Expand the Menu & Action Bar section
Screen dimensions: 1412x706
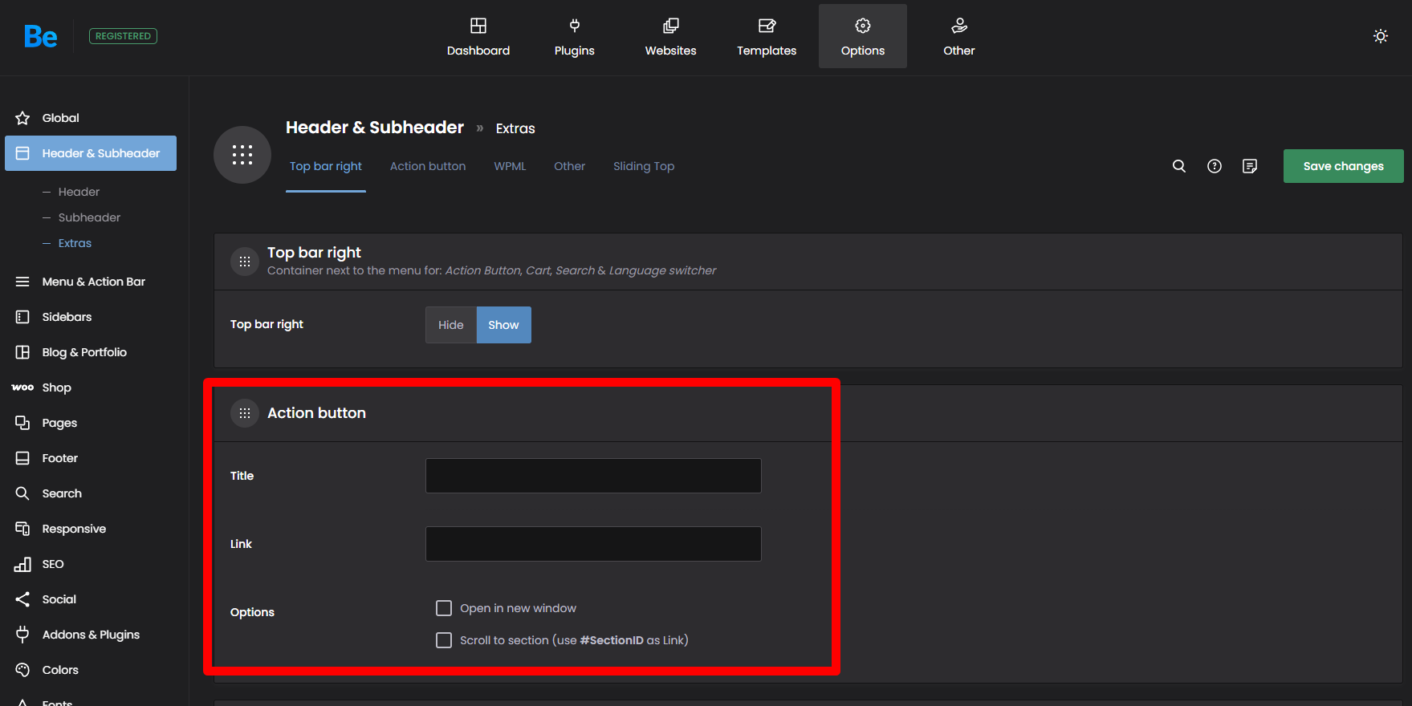(x=93, y=282)
